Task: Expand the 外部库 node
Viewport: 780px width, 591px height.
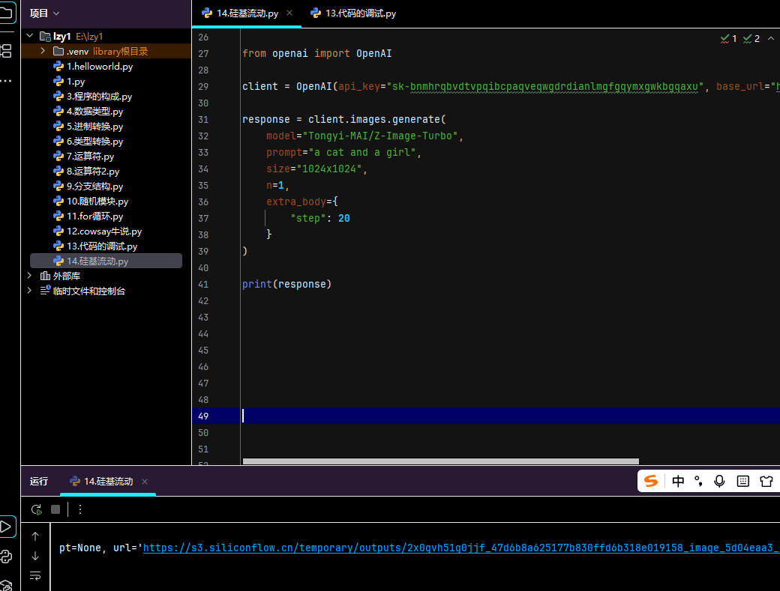Action: pos(29,275)
